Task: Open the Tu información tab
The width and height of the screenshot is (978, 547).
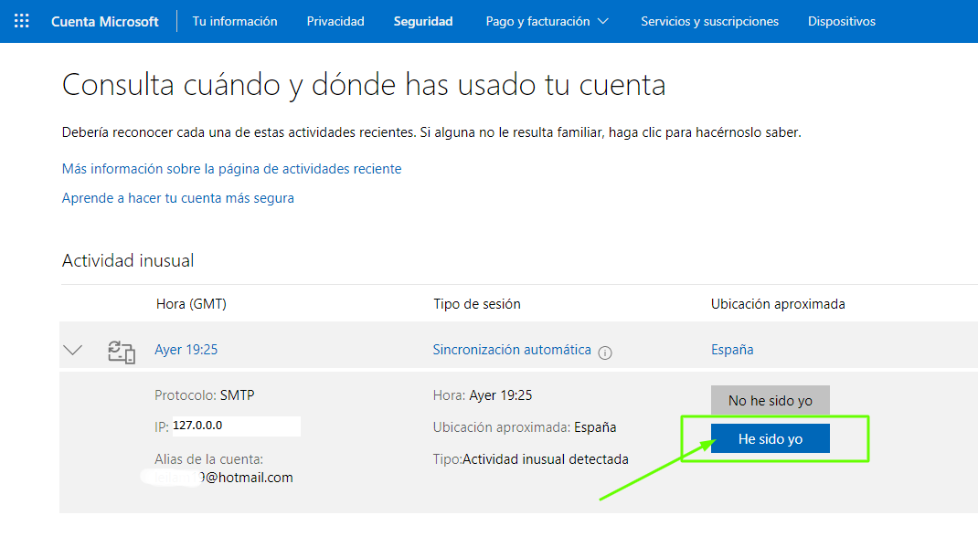Action: pos(235,21)
